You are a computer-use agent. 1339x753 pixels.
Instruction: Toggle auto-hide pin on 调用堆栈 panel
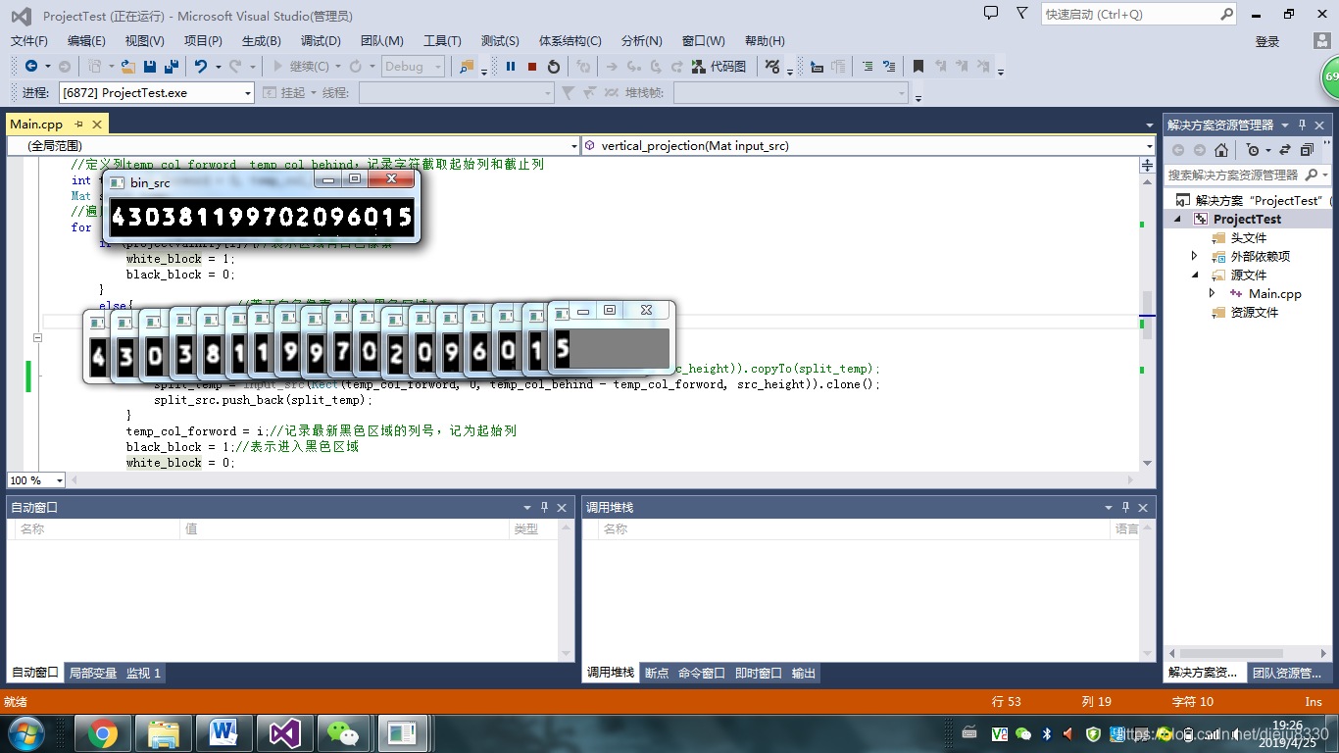[1125, 508]
